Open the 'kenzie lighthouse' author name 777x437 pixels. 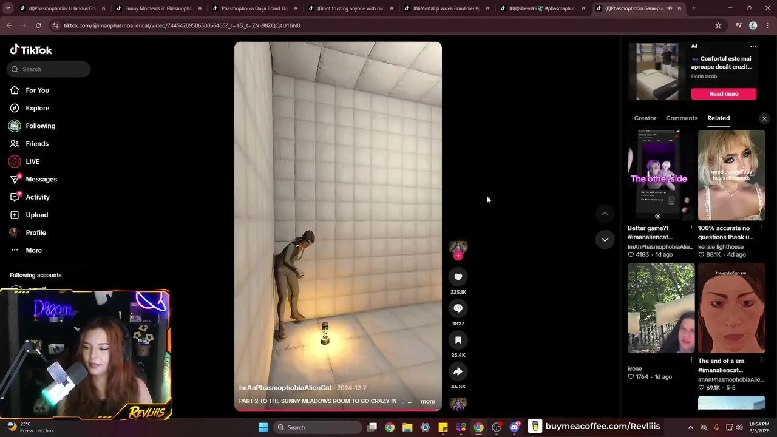pyautogui.click(x=721, y=247)
